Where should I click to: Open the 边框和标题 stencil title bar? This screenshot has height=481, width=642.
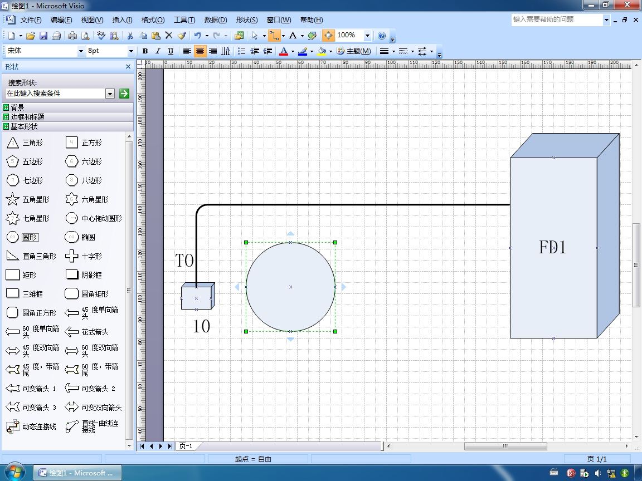pos(68,117)
